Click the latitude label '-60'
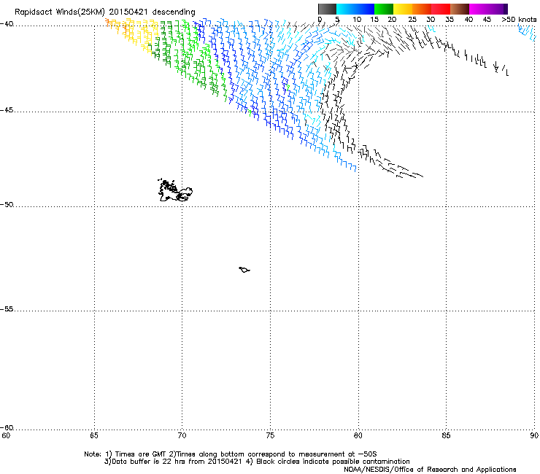The width and height of the screenshot is (540, 474). click(7, 428)
